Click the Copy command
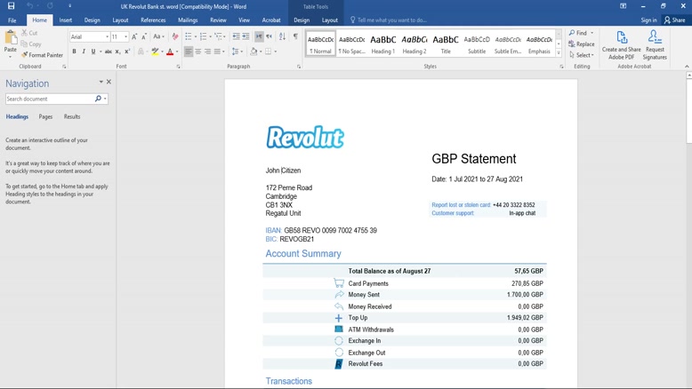692x389 pixels. 31,44
